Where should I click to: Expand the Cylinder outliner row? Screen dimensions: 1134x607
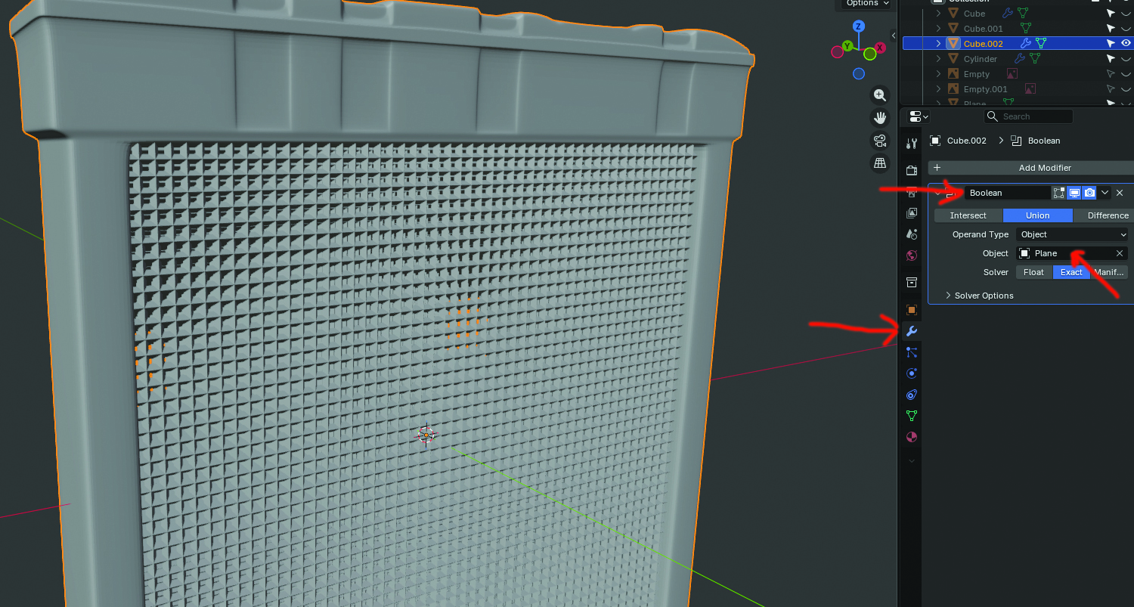coord(938,59)
